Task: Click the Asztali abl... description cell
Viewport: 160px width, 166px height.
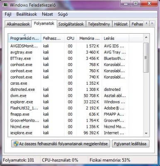Action: click(x=115, y=95)
